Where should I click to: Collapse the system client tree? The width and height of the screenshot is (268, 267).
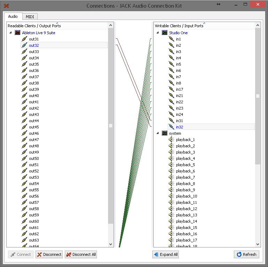tap(158, 133)
